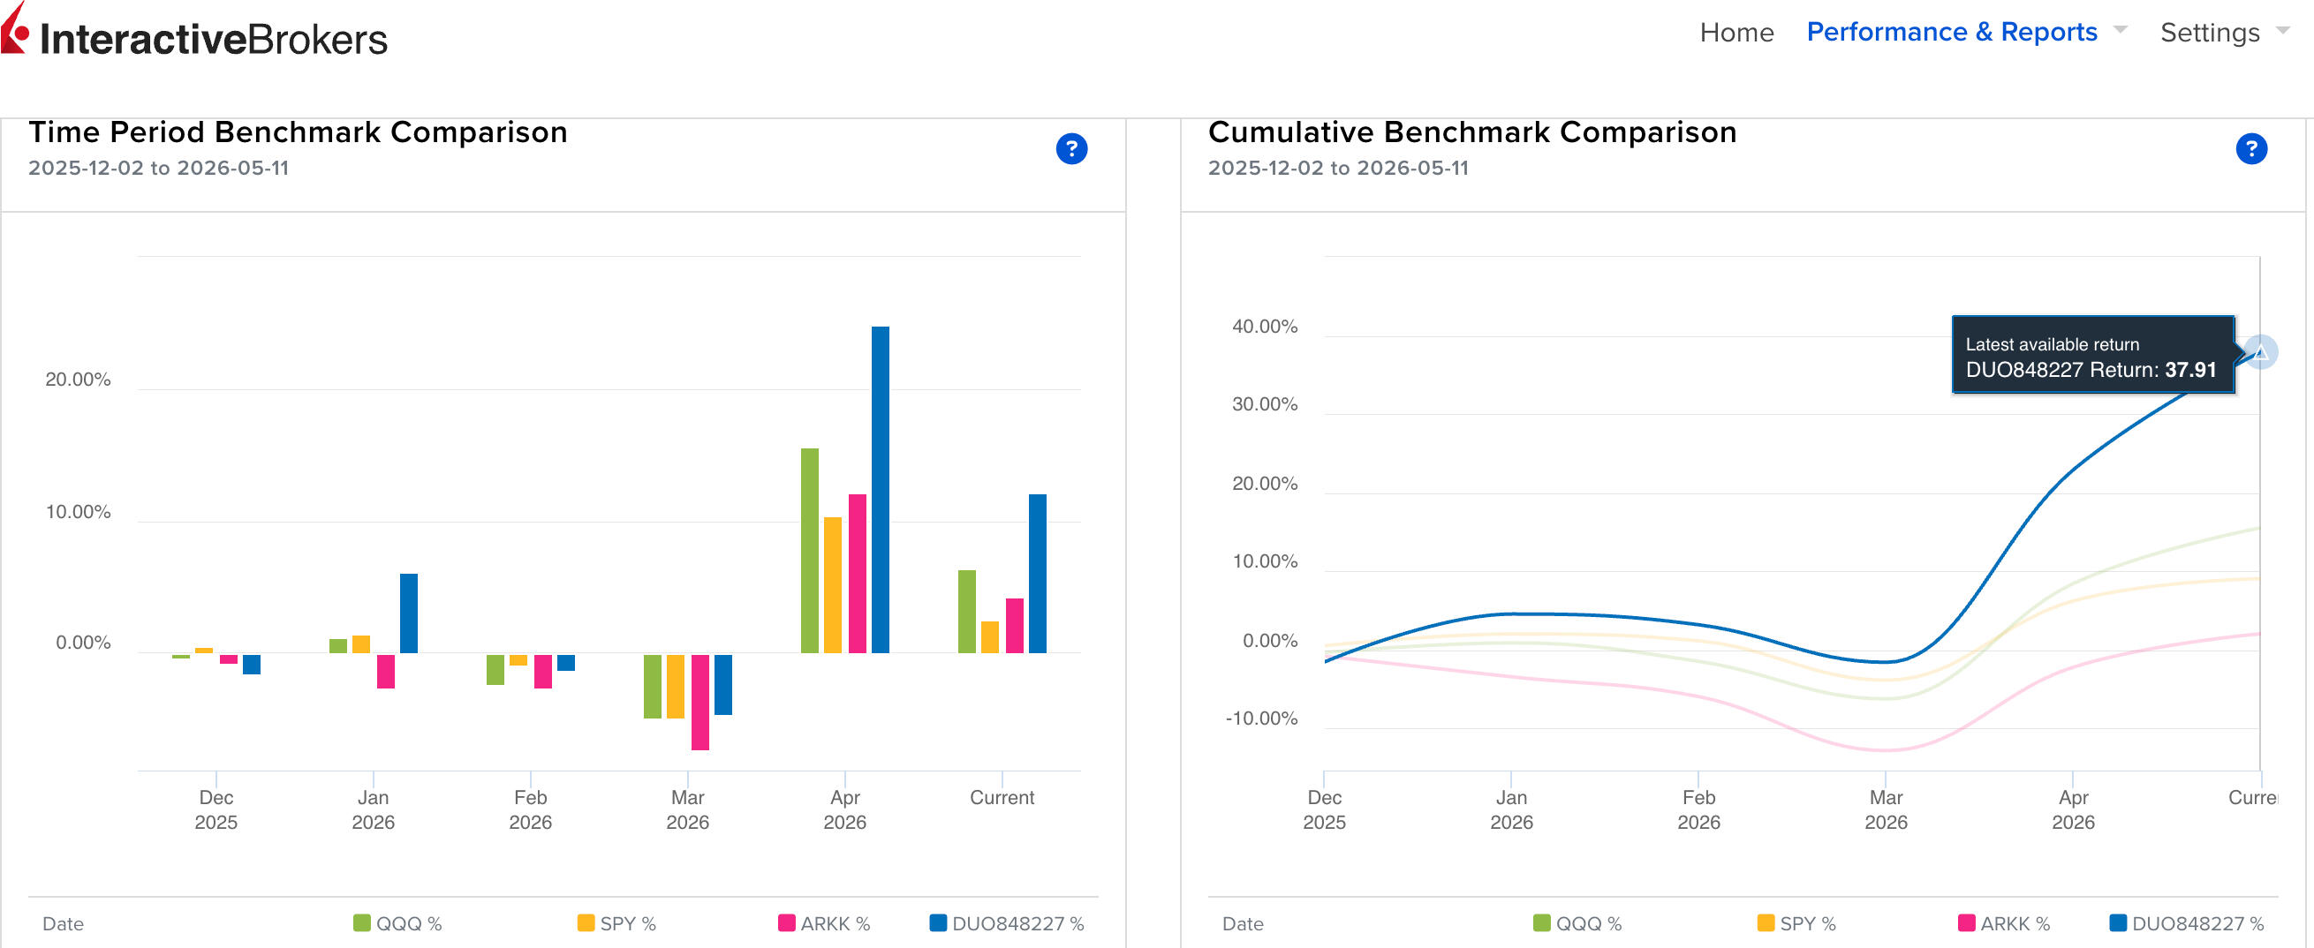Open help for Time Period Benchmark Comparison
This screenshot has height=948, width=2314.
tap(1071, 148)
